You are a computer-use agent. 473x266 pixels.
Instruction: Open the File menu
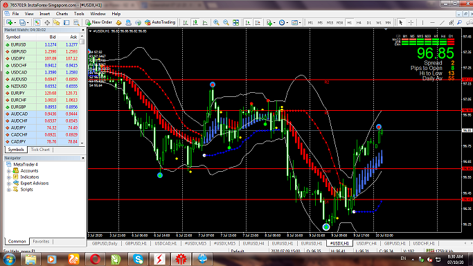[x=15, y=14]
